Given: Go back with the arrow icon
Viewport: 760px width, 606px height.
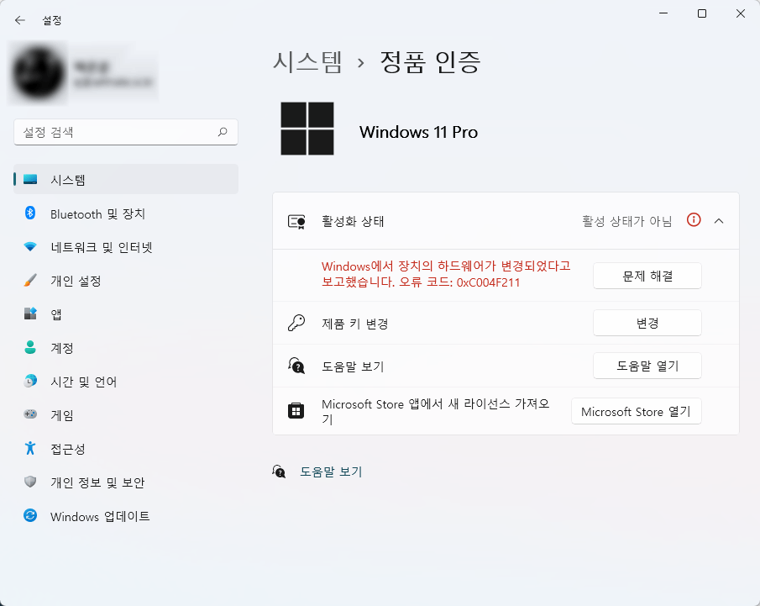Looking at the screenshot, I should tap(20, 20).
